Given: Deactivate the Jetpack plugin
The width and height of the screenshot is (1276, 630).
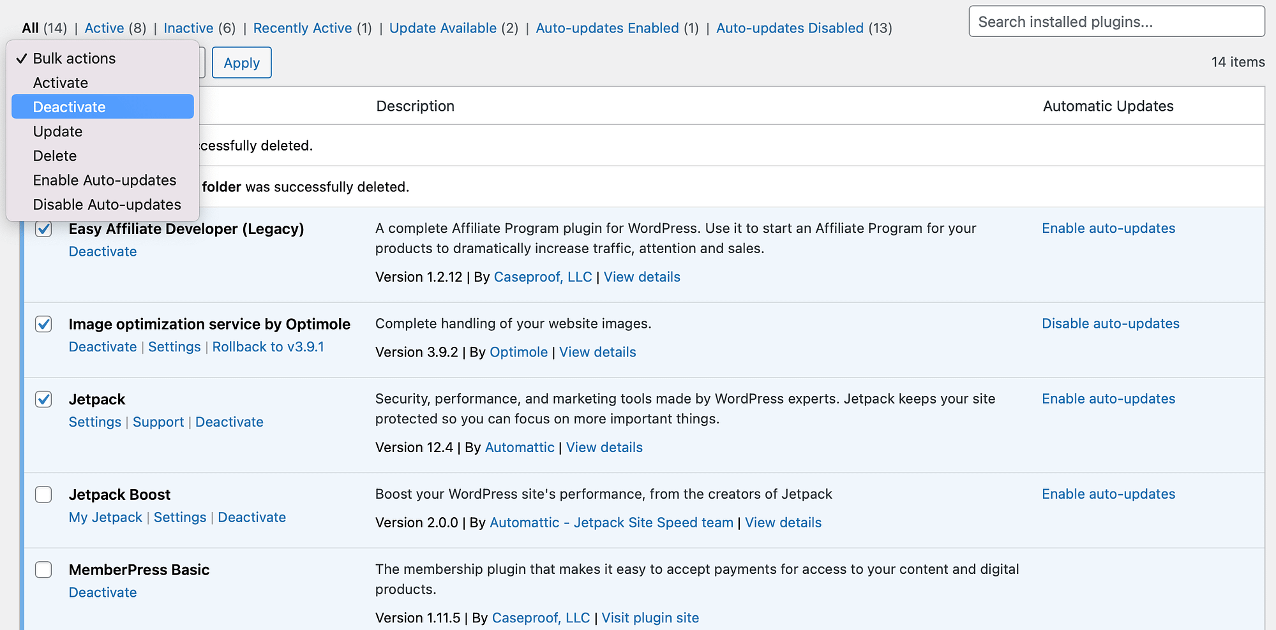Looking at the screenshot, I should (229, 422).
